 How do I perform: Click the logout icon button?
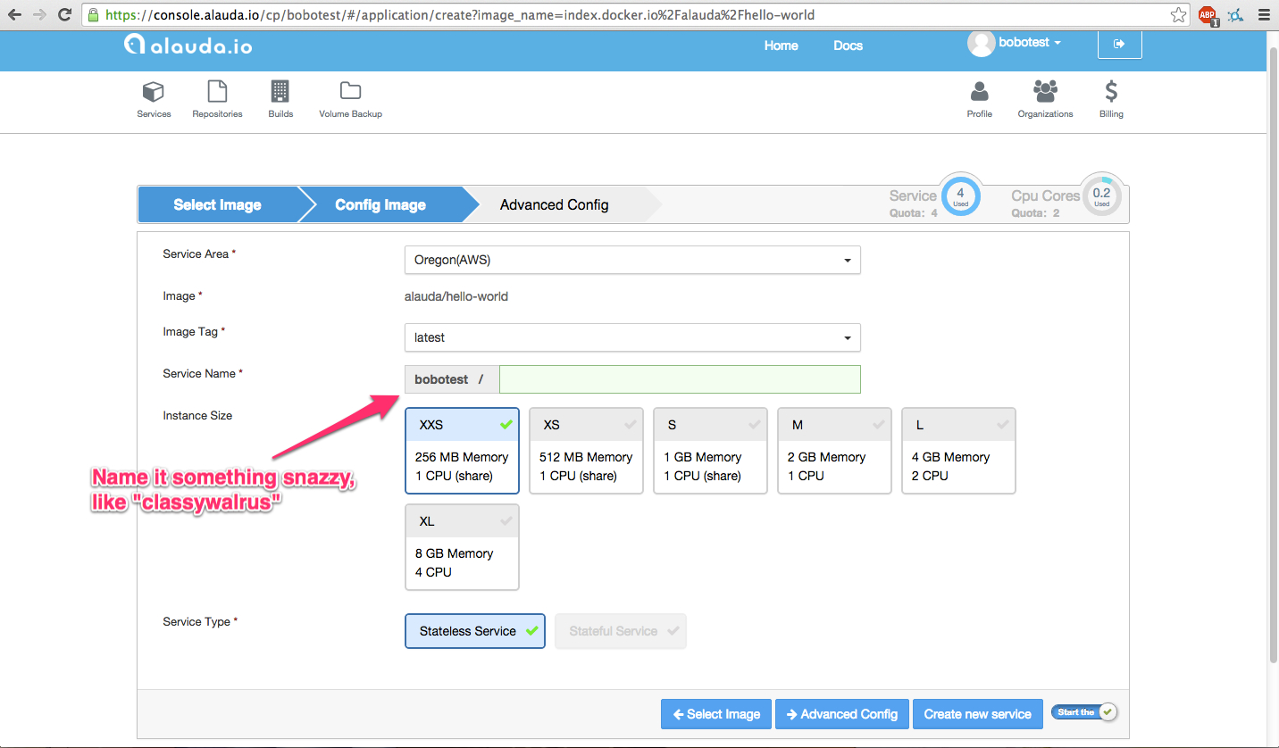point(1119,43)
